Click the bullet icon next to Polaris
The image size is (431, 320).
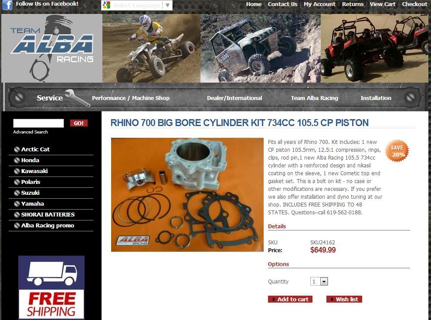17,182
